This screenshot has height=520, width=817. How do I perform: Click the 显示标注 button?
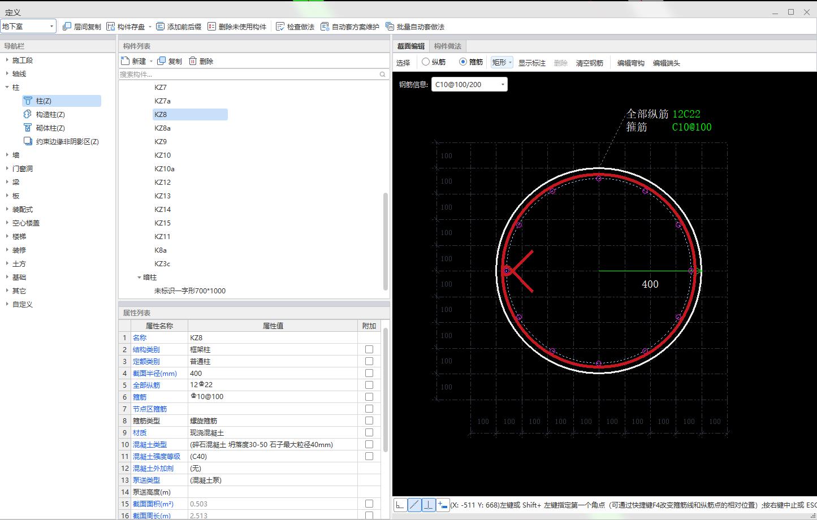coord(532,63)
